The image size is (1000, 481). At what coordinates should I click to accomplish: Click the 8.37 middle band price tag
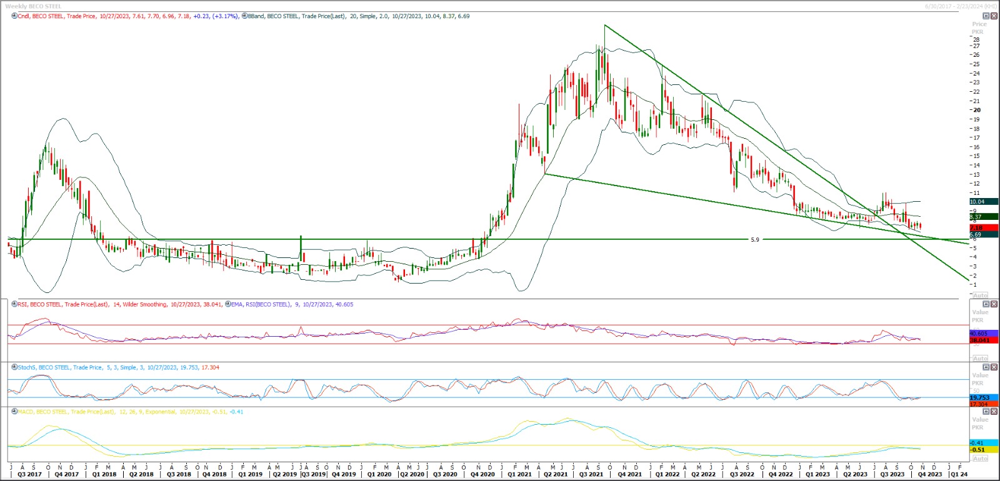pos(984,217)
